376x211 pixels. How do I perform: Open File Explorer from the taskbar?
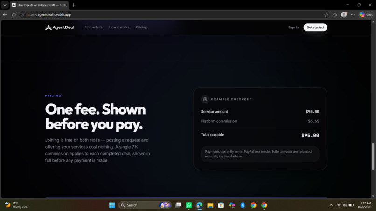210,205
